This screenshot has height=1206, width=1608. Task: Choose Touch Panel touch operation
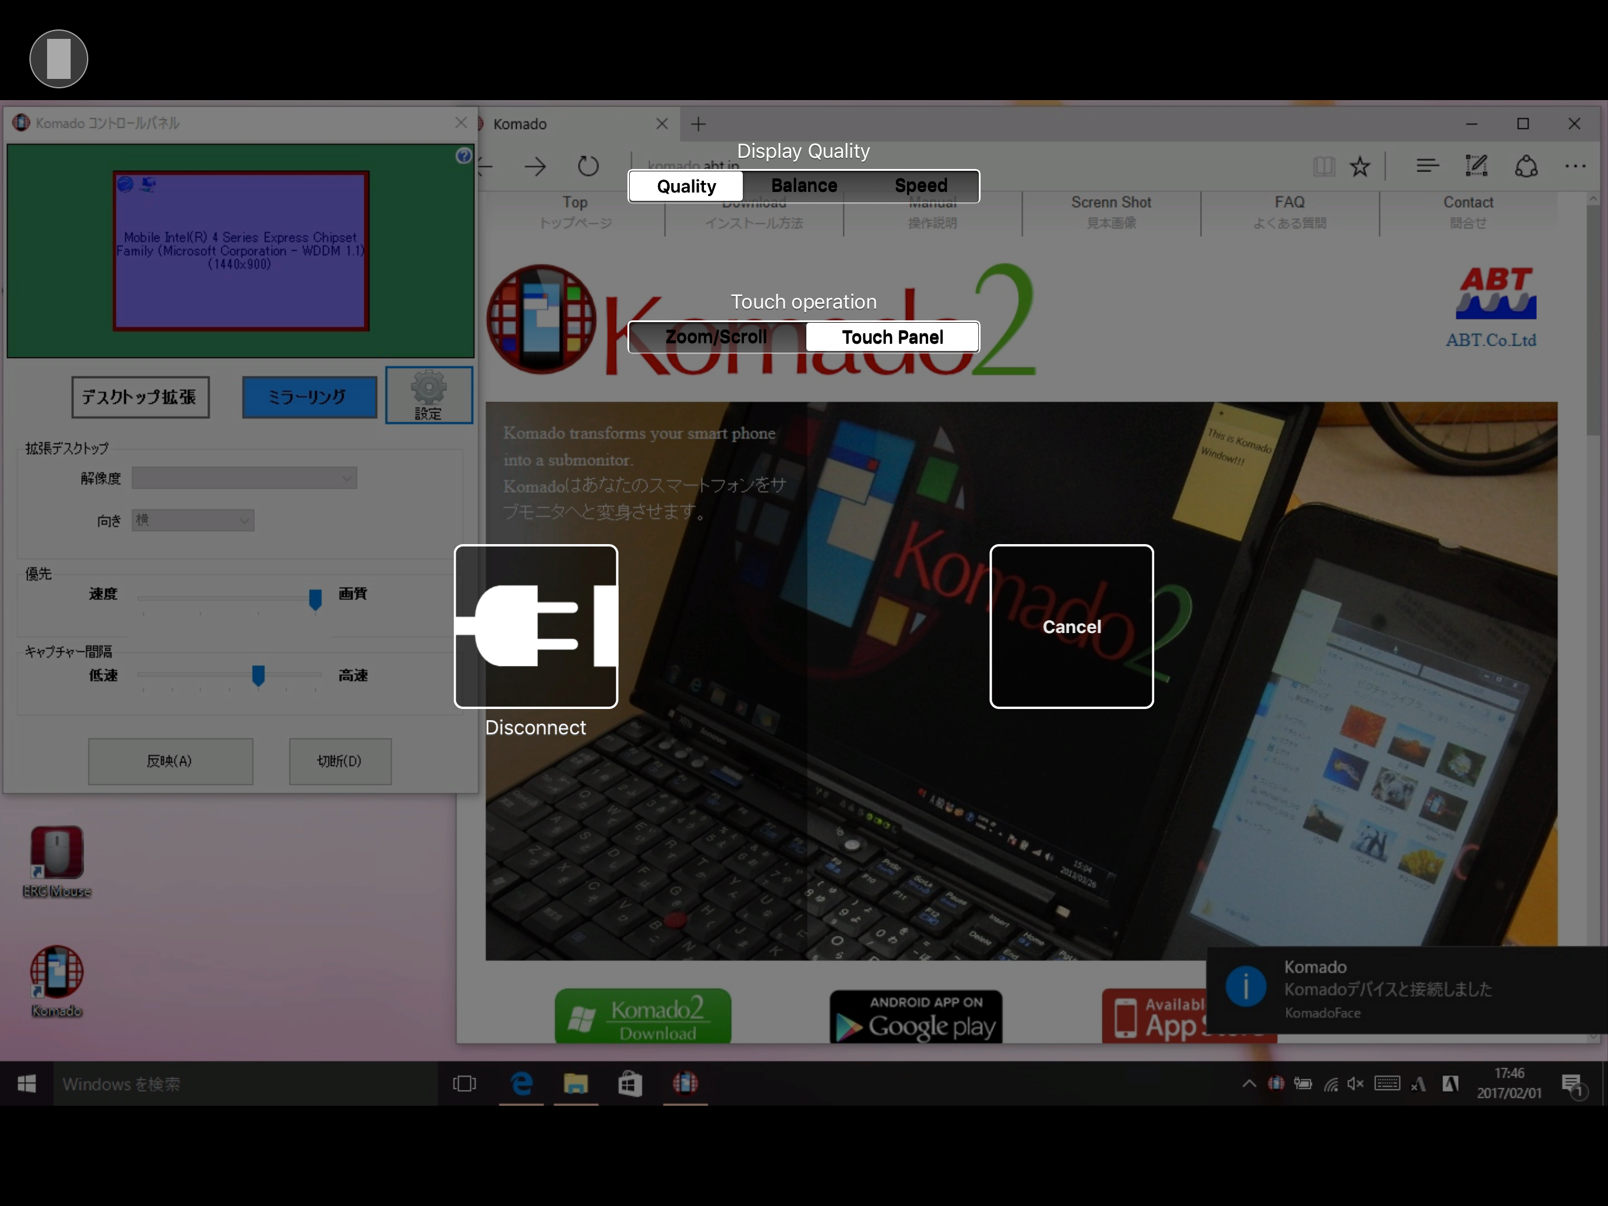coord(892,337)
